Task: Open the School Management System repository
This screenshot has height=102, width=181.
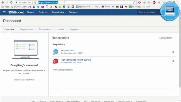Action: [76, 60]
